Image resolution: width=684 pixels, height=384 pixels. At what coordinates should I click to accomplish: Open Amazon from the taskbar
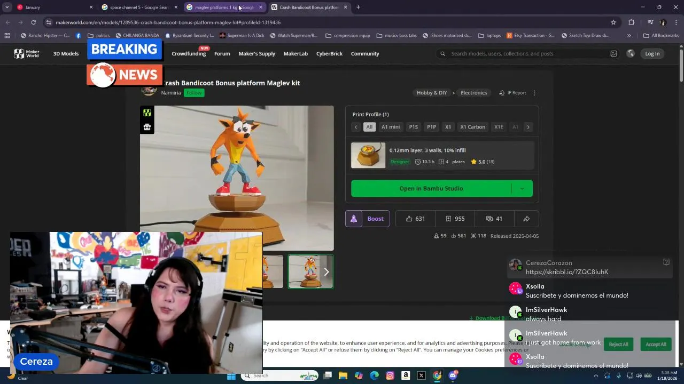[x=406, y=375]
